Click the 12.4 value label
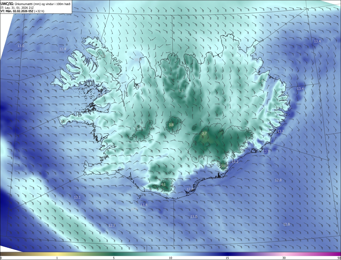Screen dimensions: 341x260 (63, 49)
